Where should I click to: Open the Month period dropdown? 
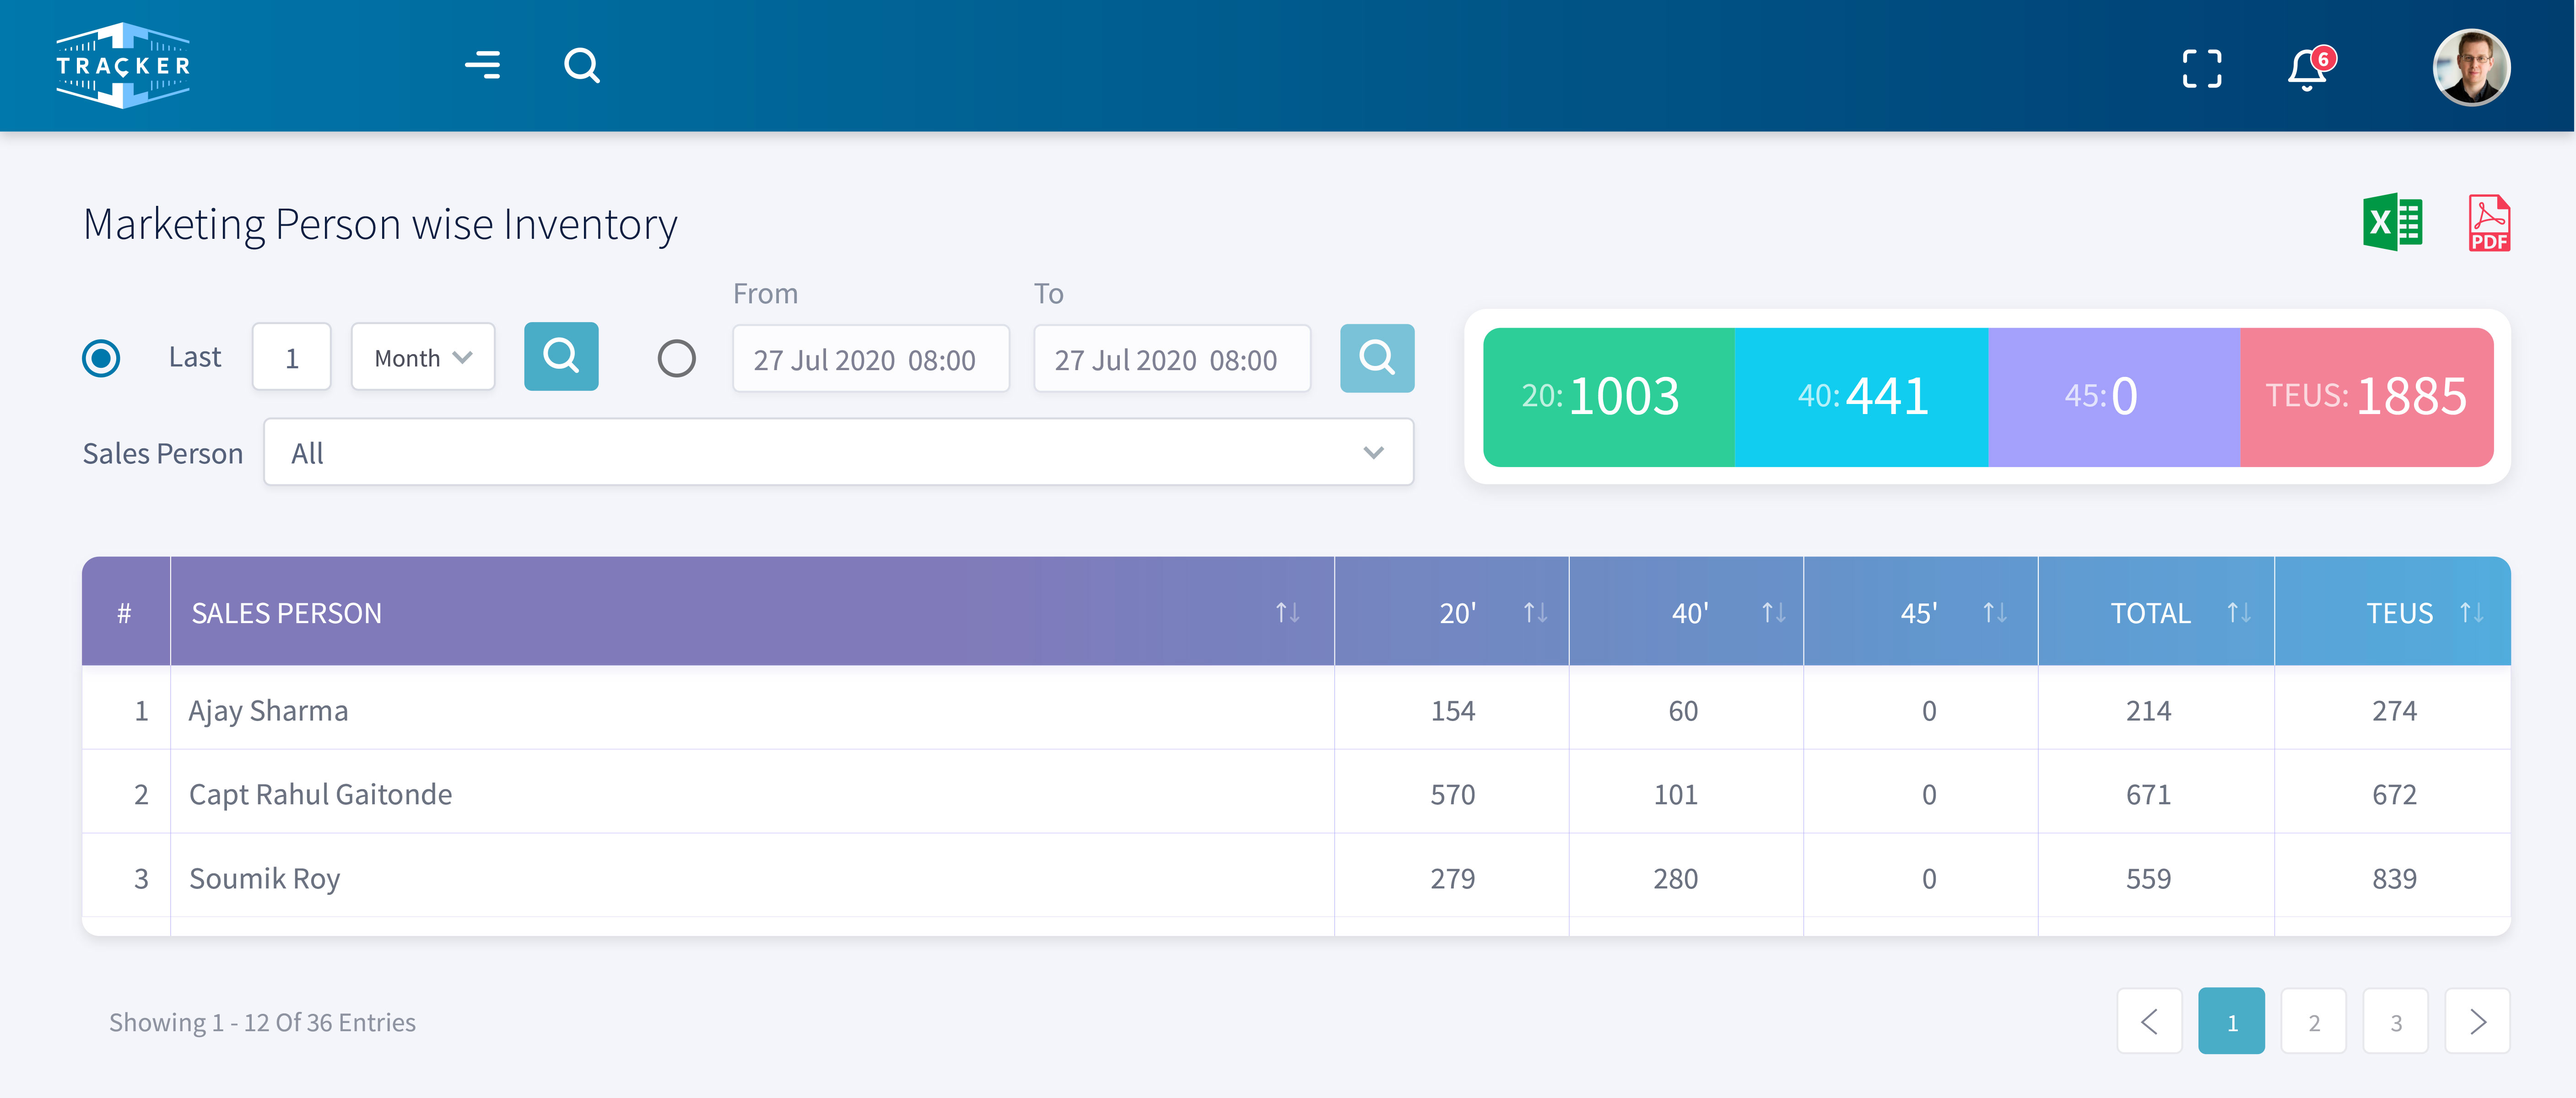(x=423, y=357)
